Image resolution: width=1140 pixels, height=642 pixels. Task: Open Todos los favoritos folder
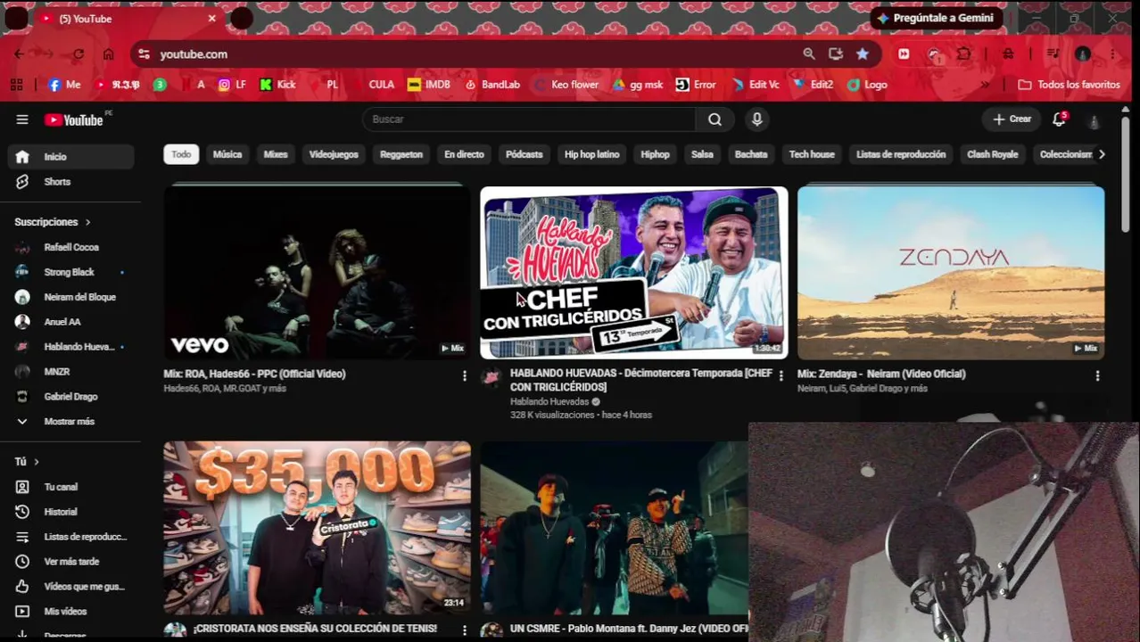click(x=1069, y=85)
